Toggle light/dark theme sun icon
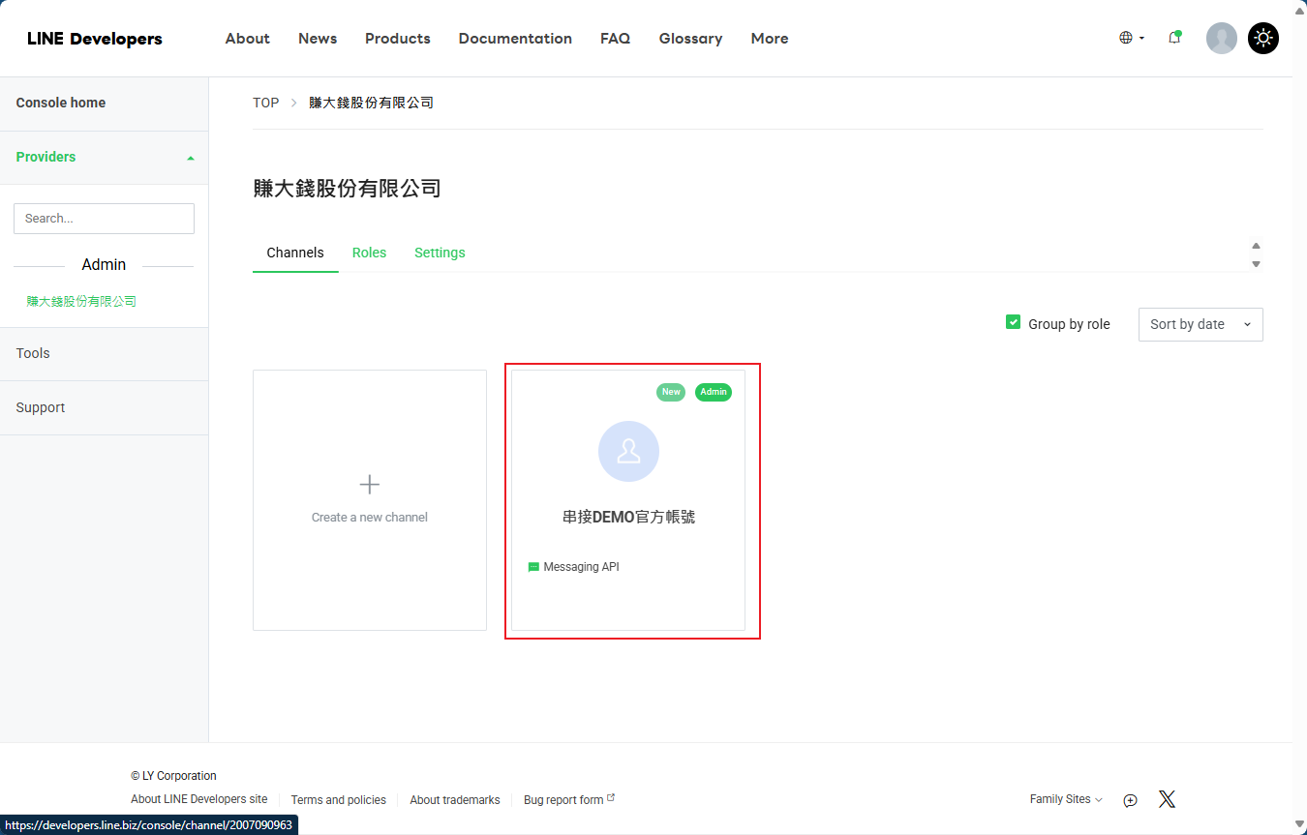Screen dimensions: 1307x835 [x=1263, y=38]
